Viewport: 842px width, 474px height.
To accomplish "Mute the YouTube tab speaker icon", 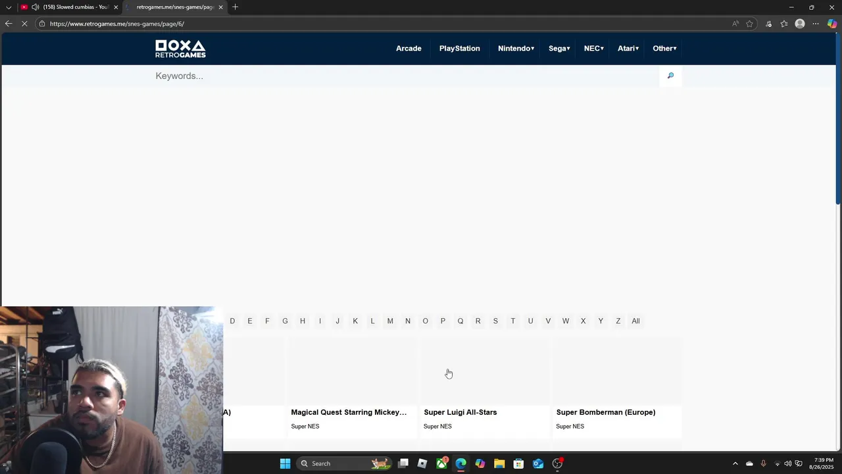I will point(35,7).
